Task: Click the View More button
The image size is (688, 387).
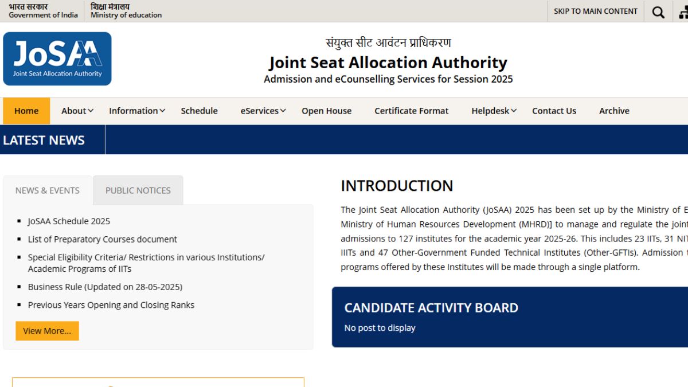Action: point(47,331)
